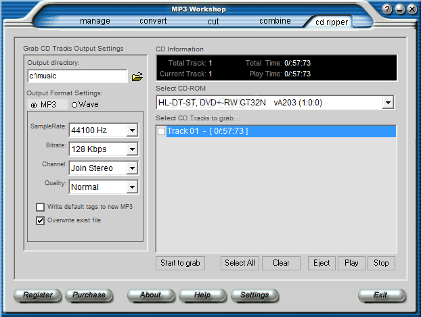Click Start to grab button
Viewport: 421px width, 317px height.
pyautogui.click(x=180, y=263)
